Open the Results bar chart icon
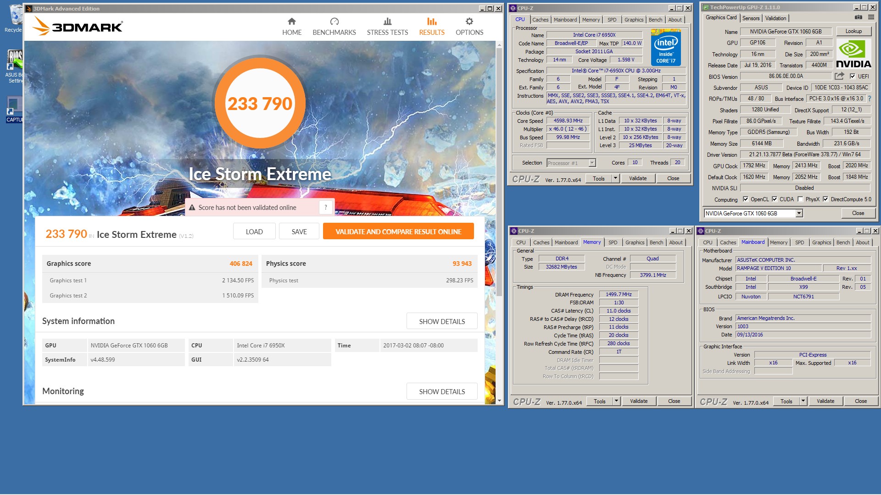The height and width of the screenshot is (495, 881). [x=432, y=22]
